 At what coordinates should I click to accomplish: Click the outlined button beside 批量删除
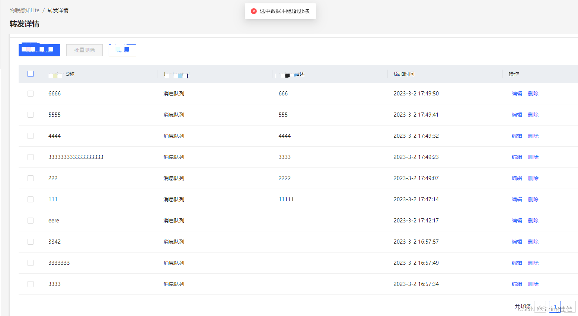click(x=122, y=50)
